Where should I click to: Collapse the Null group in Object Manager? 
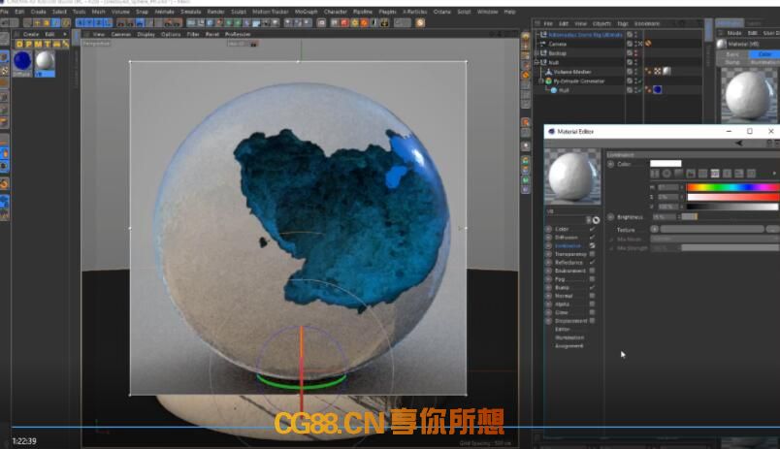tap(536, 63)
